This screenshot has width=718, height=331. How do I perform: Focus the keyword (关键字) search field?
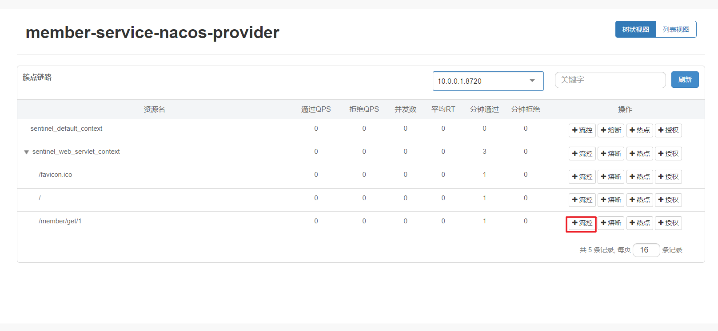pos(610,80)
